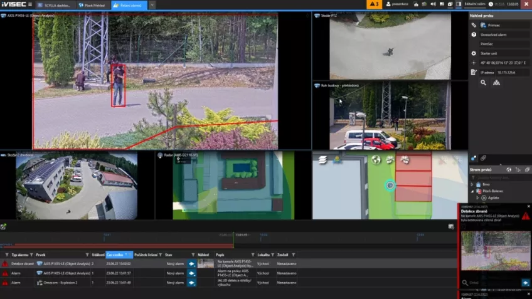Open the iVISEC hamburger menu
The height and width of the screenshot is (299, 532).
point(29,4)
